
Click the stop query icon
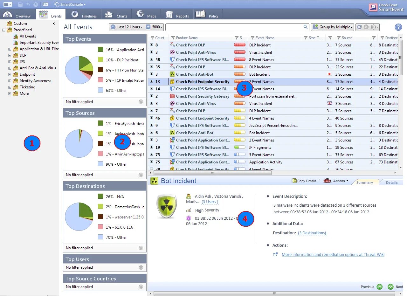pyautogui.click(x=366, y=27)
